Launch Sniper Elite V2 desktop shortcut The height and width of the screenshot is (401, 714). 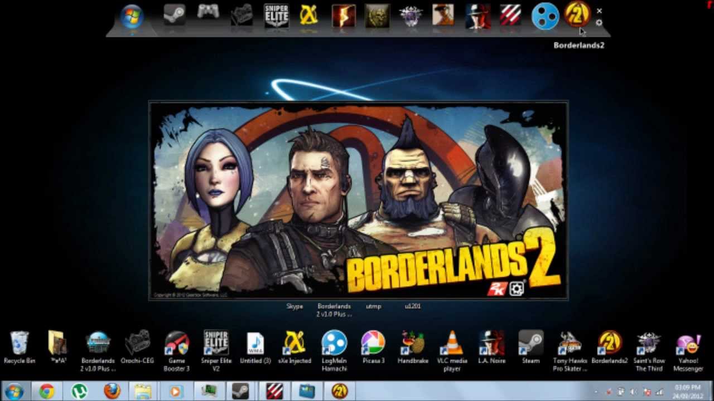pyautogui.click(x=216, y=351)
